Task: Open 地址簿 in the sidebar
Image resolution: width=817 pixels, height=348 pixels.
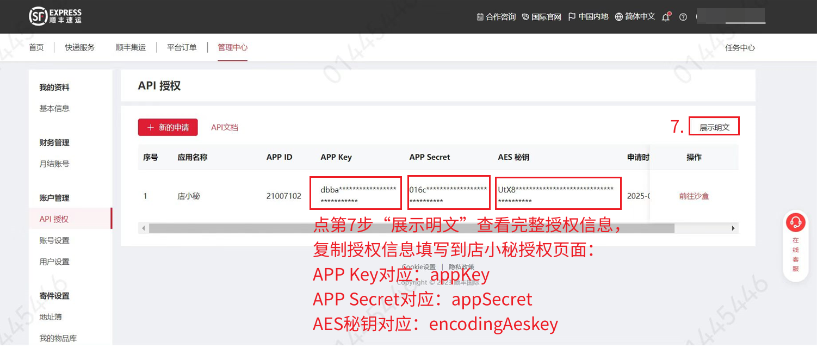Action: coord(51,317)
